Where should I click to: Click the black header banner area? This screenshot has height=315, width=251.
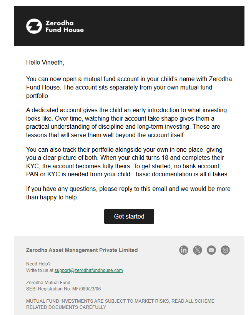tap(129, 26)
